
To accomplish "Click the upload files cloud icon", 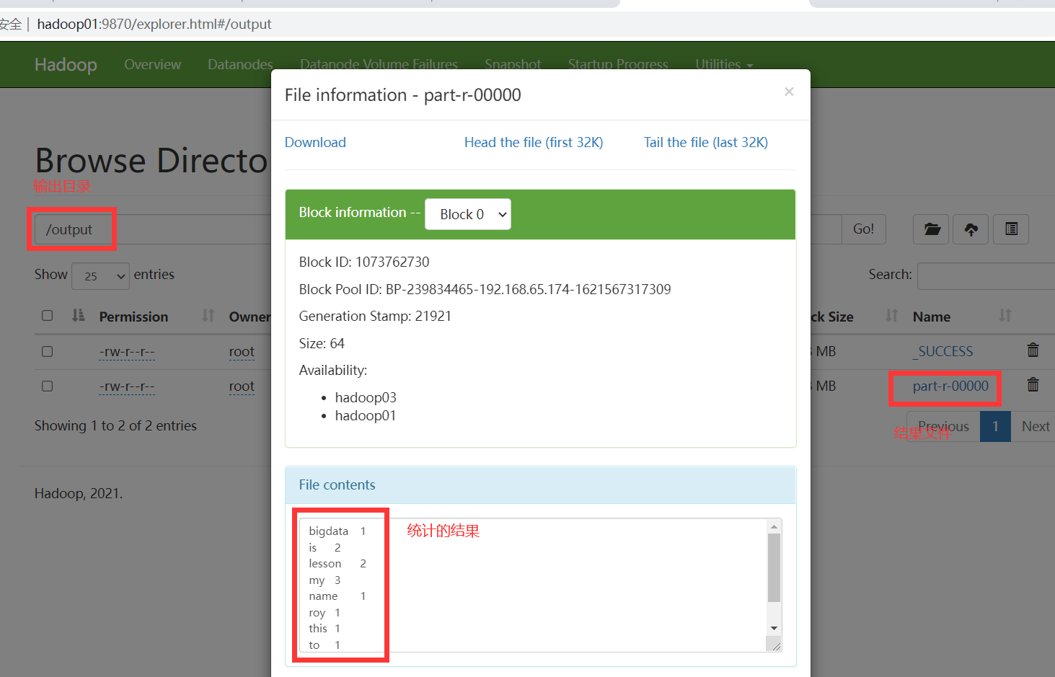I will [971, 229].
